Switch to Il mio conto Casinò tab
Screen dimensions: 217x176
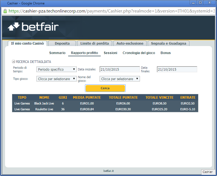[x=27, y=44]
